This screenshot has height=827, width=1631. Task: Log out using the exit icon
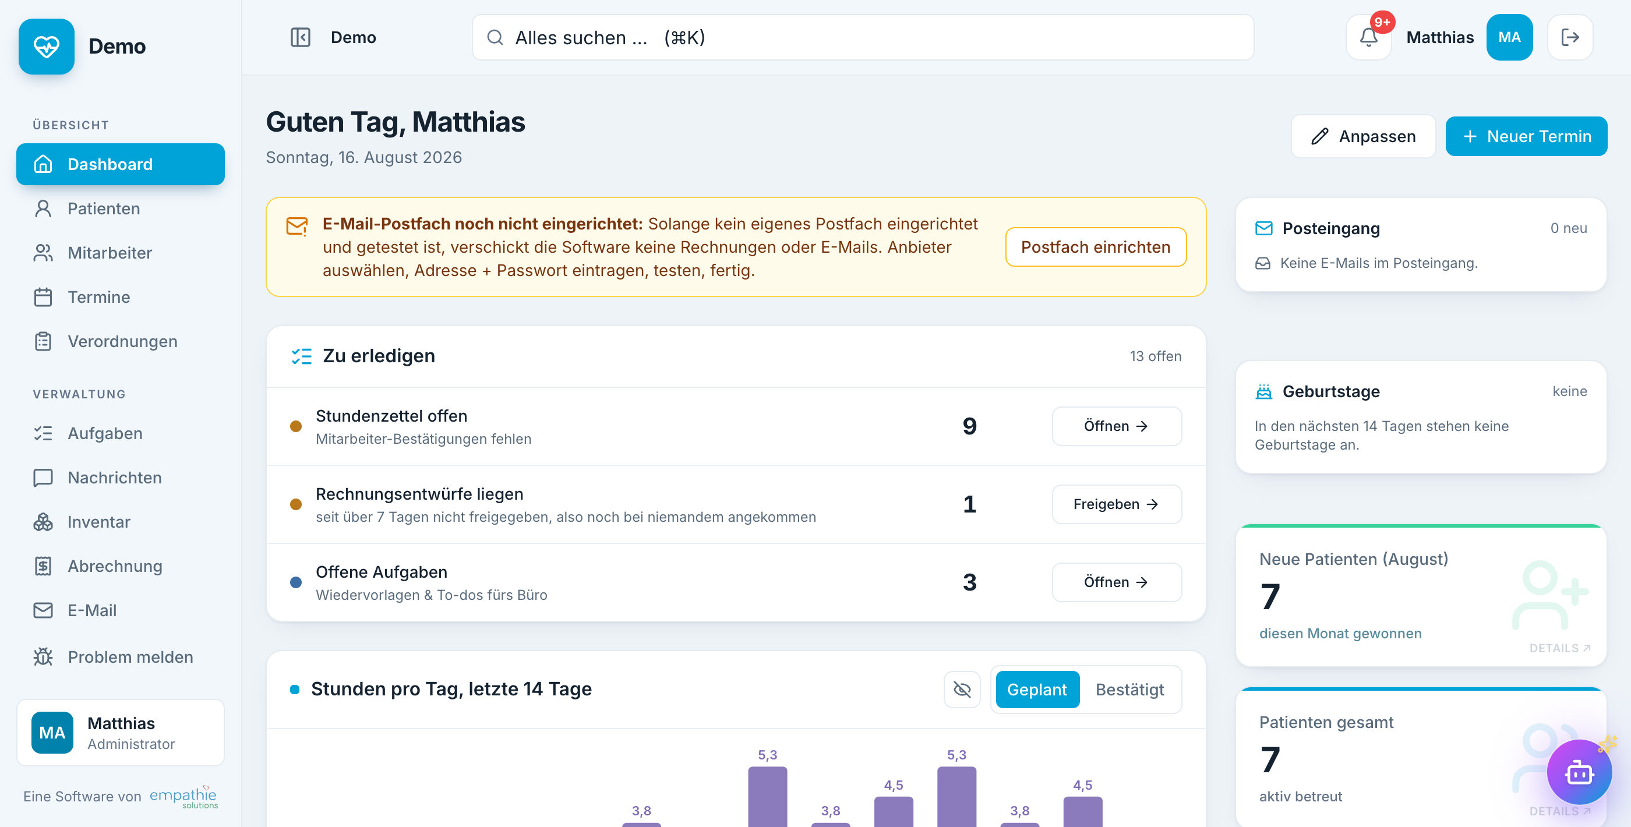pyautogui.click(x=1570, y=37)
